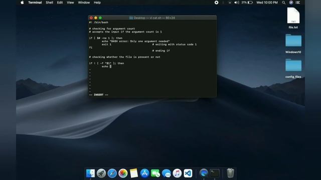Minimize the Terminal window
Image resolution: width=321 pixels, height=180 pixels.
pyautogui.click(x=96, y=18)
